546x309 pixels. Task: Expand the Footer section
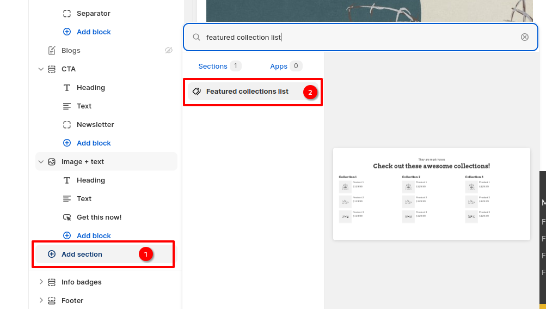41,301
